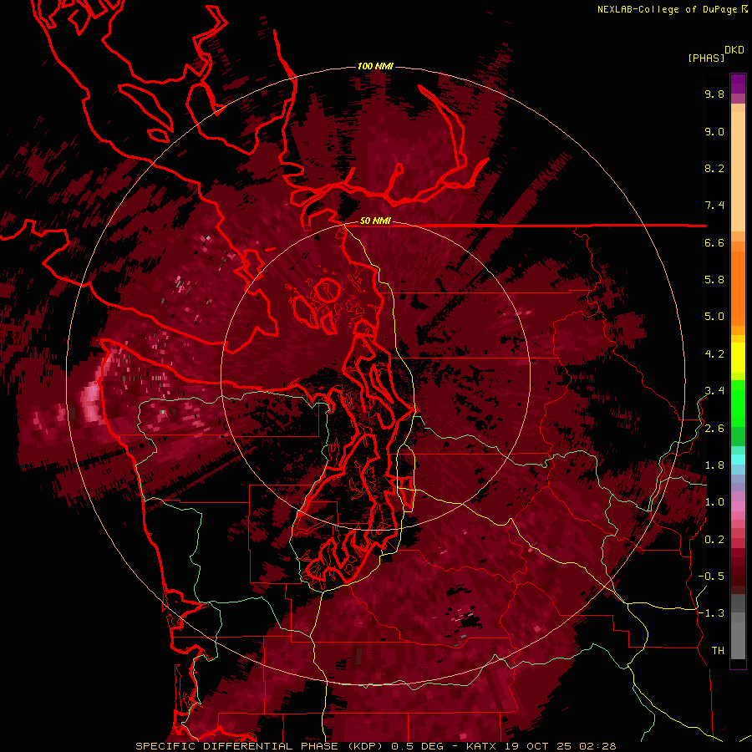
Task: Click the -1.3 scale label
Action: (711, 613)
